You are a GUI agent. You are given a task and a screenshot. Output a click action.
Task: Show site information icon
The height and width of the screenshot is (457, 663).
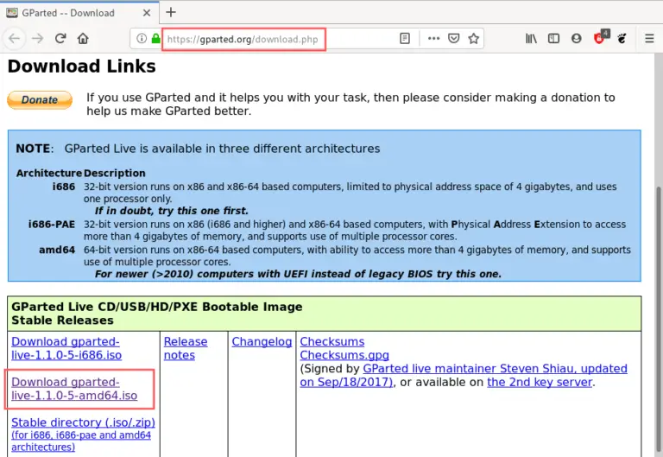tap(142, 39)
